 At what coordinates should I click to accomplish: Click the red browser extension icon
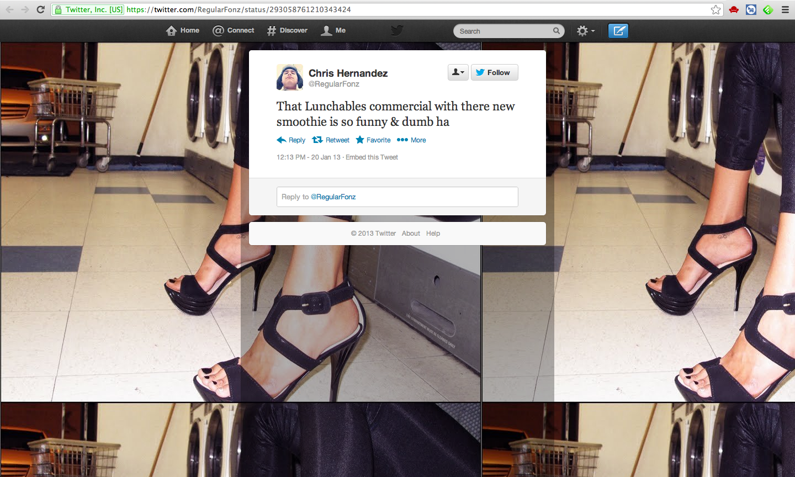(x=734, y=9)
